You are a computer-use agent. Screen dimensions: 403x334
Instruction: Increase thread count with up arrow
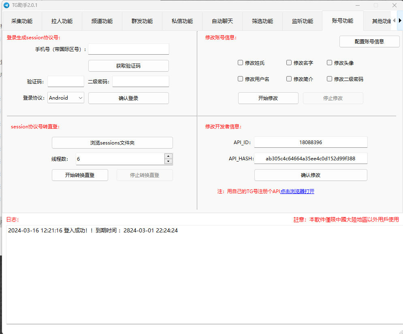click(168, 156)
